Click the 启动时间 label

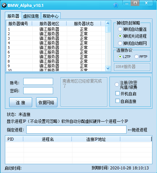click(x=13, y=168)
